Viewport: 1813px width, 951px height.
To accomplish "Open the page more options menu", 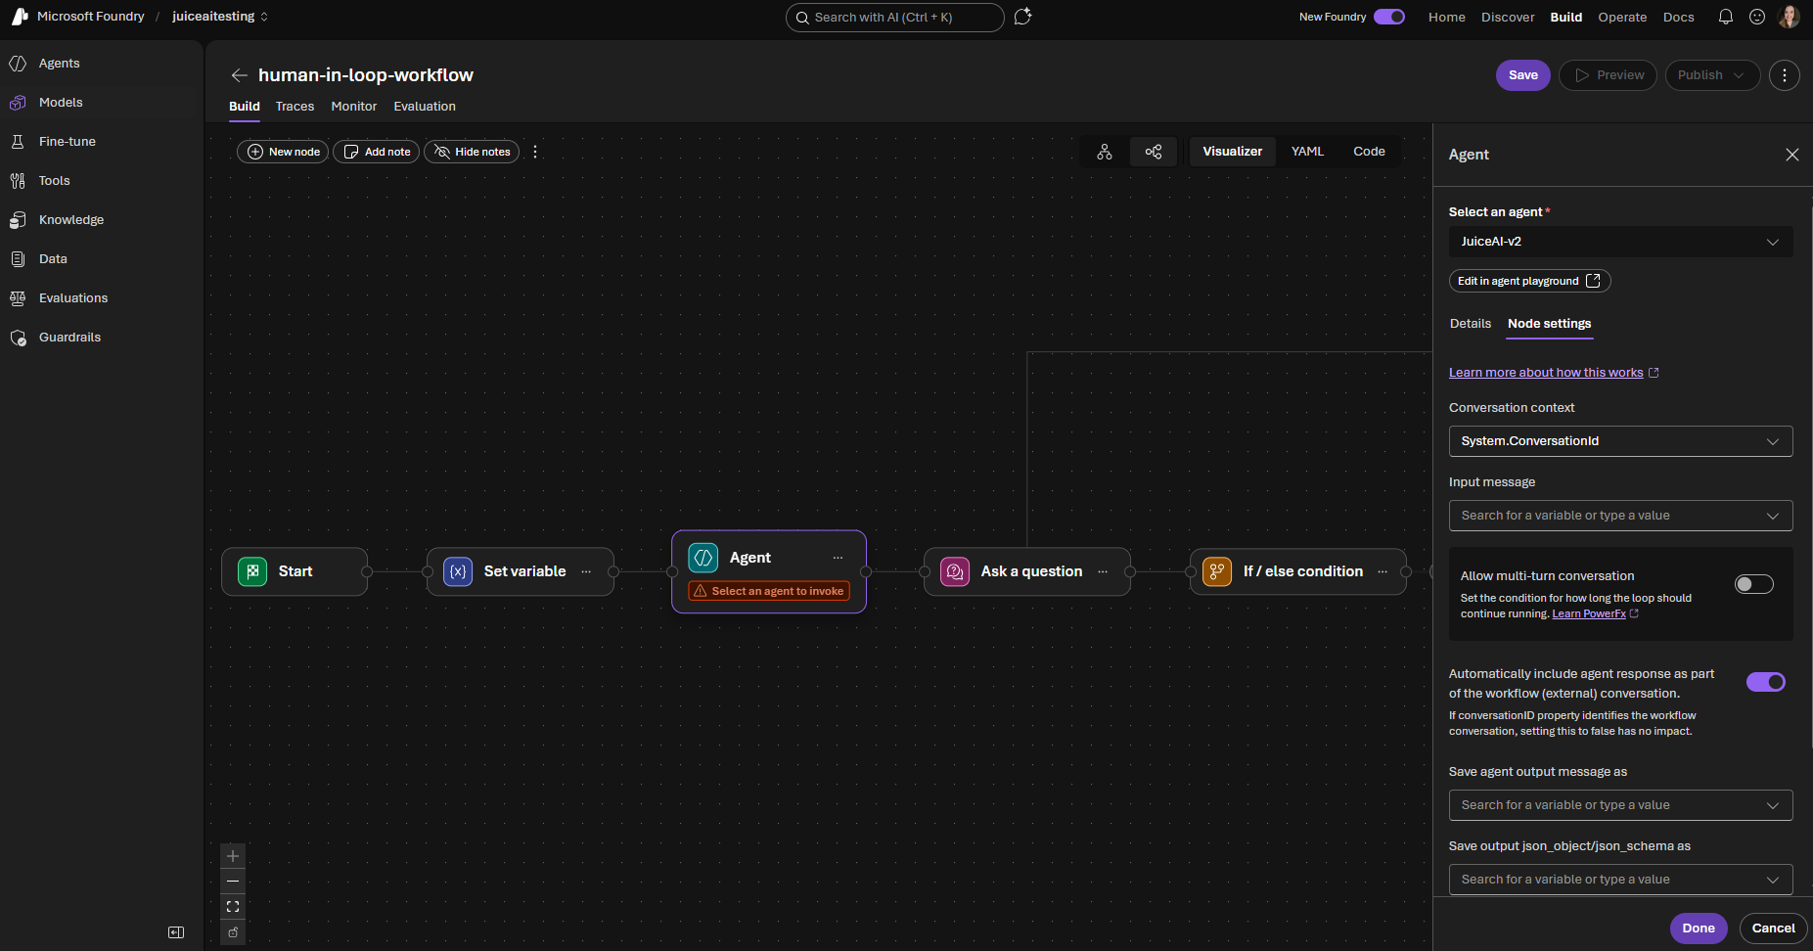I will 1785,75.
